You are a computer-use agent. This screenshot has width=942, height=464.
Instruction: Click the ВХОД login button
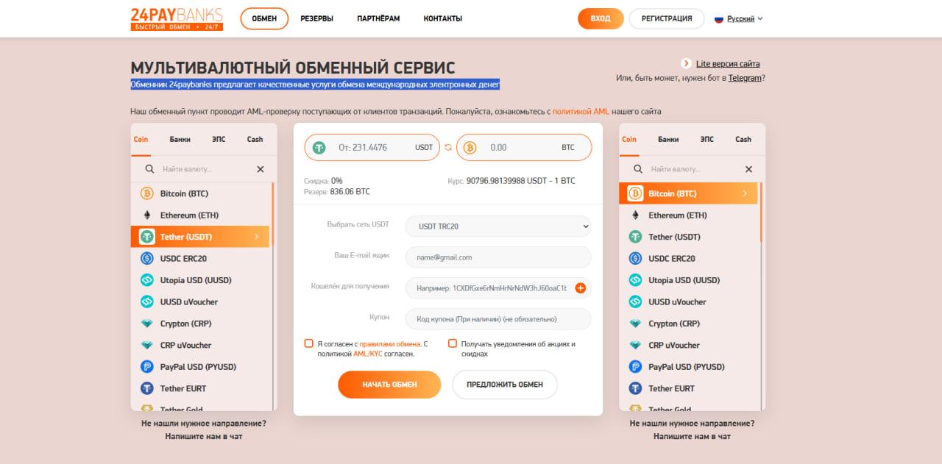601,18
